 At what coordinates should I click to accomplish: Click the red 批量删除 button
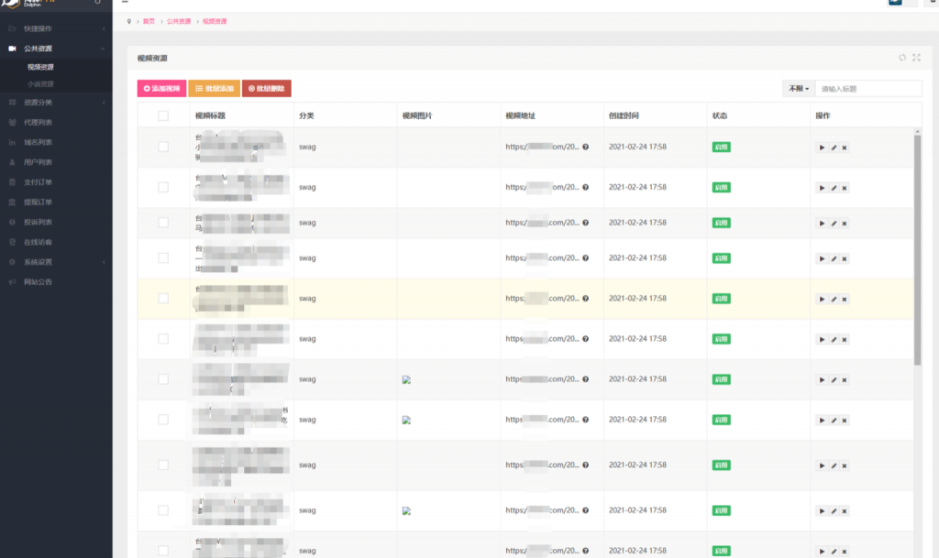(266, 89)
